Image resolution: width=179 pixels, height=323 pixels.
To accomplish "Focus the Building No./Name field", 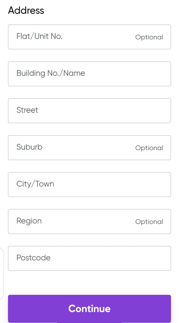I will (89, 74).
